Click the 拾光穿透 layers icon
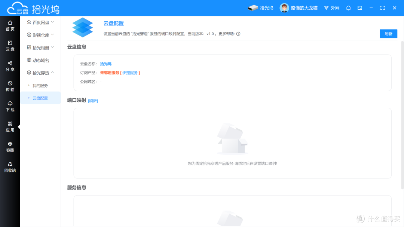The height and width of the screenshot is (227, 404). [29, 73]
